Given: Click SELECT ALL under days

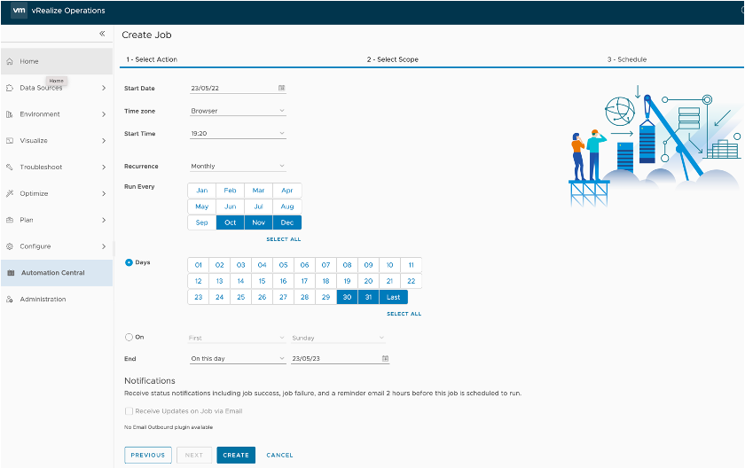Looking at the screenshot, I should (404, 314).
